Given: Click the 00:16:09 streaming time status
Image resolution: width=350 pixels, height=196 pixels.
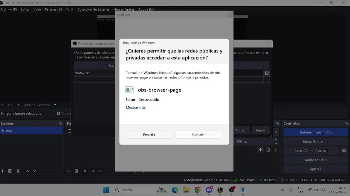Looking at the screenshot, I should pos(268,180).
